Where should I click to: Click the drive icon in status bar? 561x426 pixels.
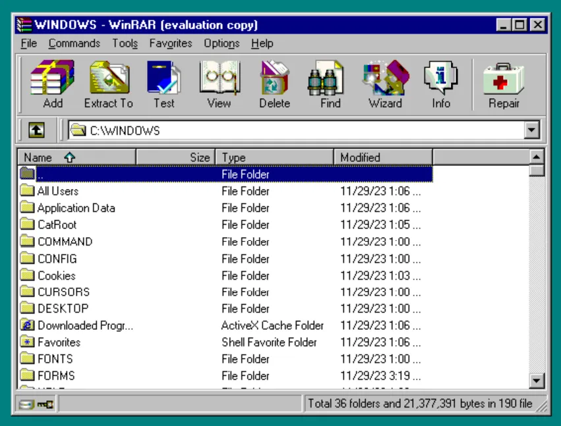tap(26, 404)
